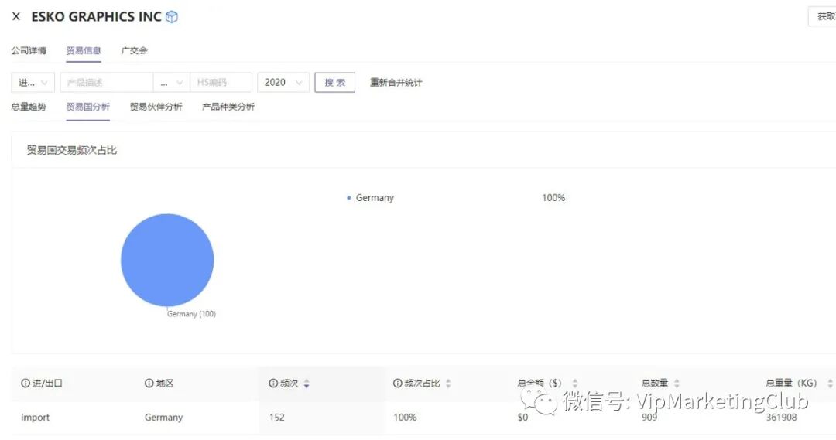
Task: Click the 重新合并统计 link
Action: pyautogui.click(x=396, y=83)
